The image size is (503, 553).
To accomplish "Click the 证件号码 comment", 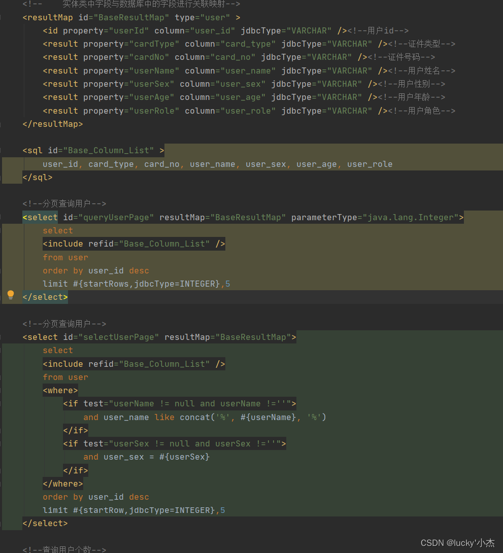I will click(401, 57).
